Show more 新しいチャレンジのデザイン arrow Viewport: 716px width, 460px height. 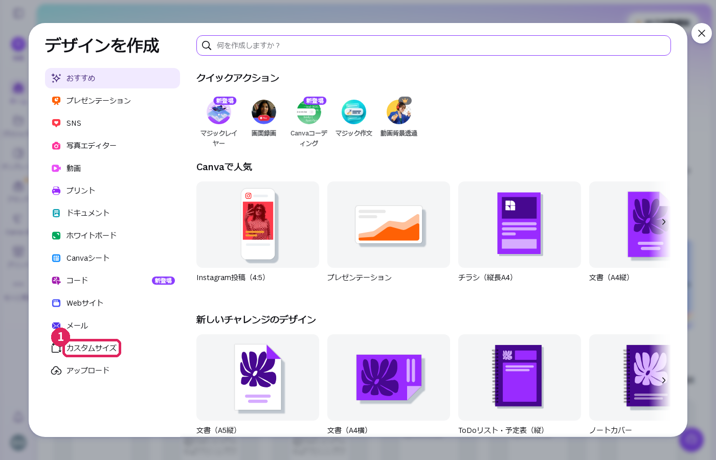[664, 380]
